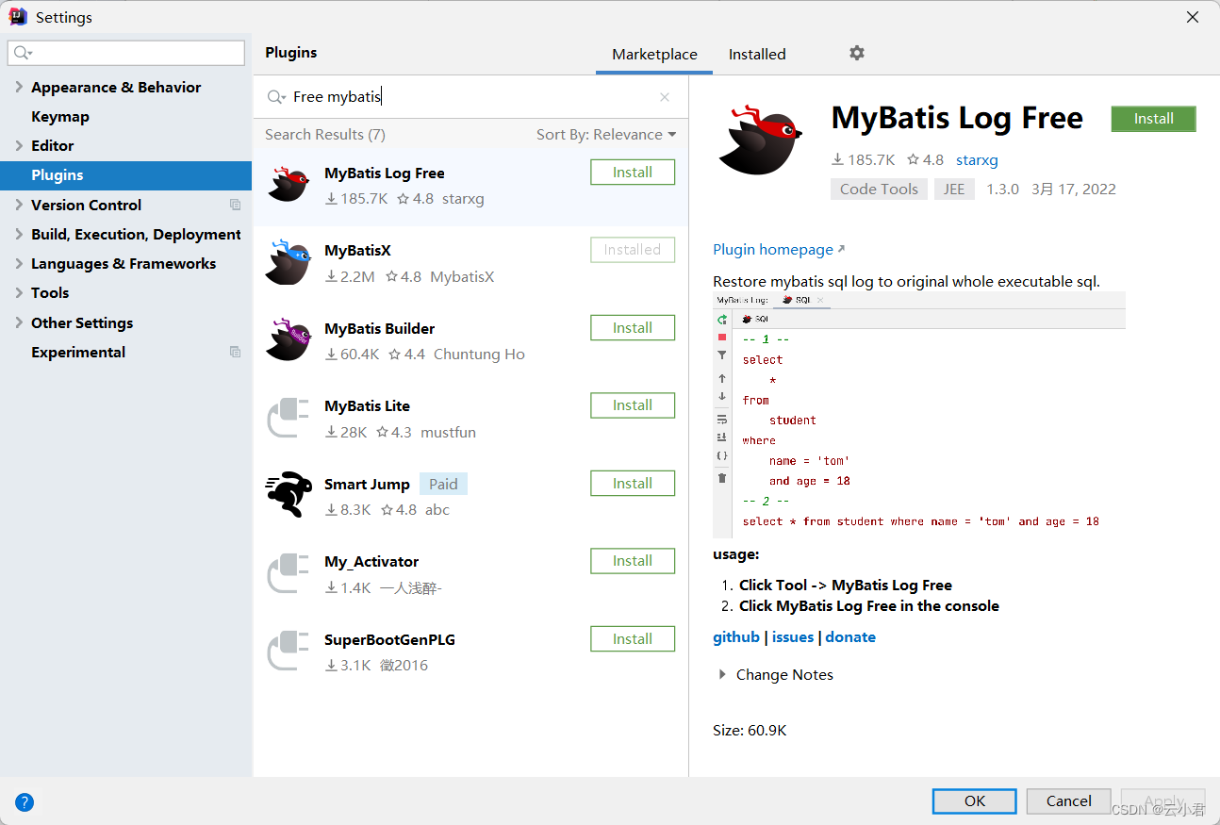Click the Cancel button
This screenshot has height=825, width=1220.
click(x=1069, y=801)
